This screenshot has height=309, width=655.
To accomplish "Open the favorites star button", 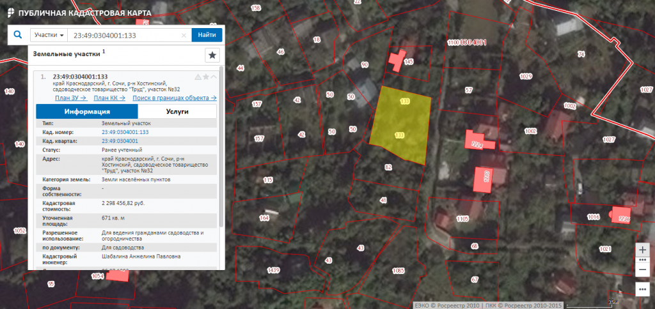I will (x=212, y=55).
